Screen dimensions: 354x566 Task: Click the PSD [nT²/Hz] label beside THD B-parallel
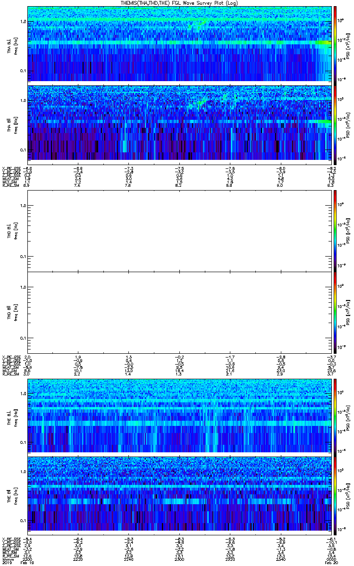click(347, 313)
